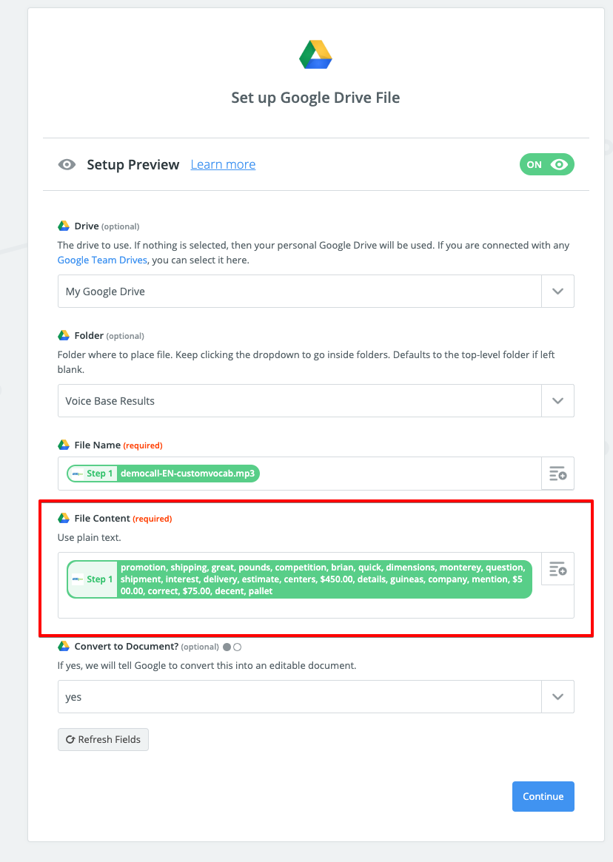
Task: Select empty radio dot for Convert to Document
Action: 238,647
